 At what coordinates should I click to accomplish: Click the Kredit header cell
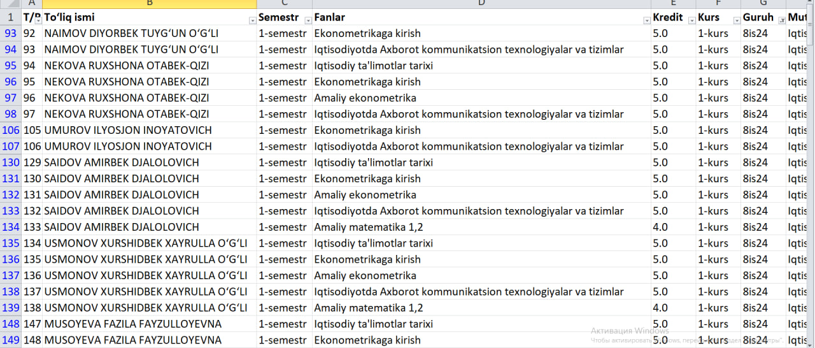tap(674, 17)
